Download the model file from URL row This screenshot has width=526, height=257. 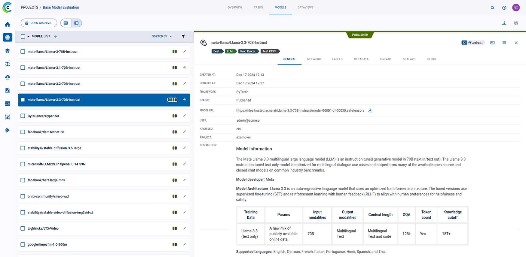(370, 110)
